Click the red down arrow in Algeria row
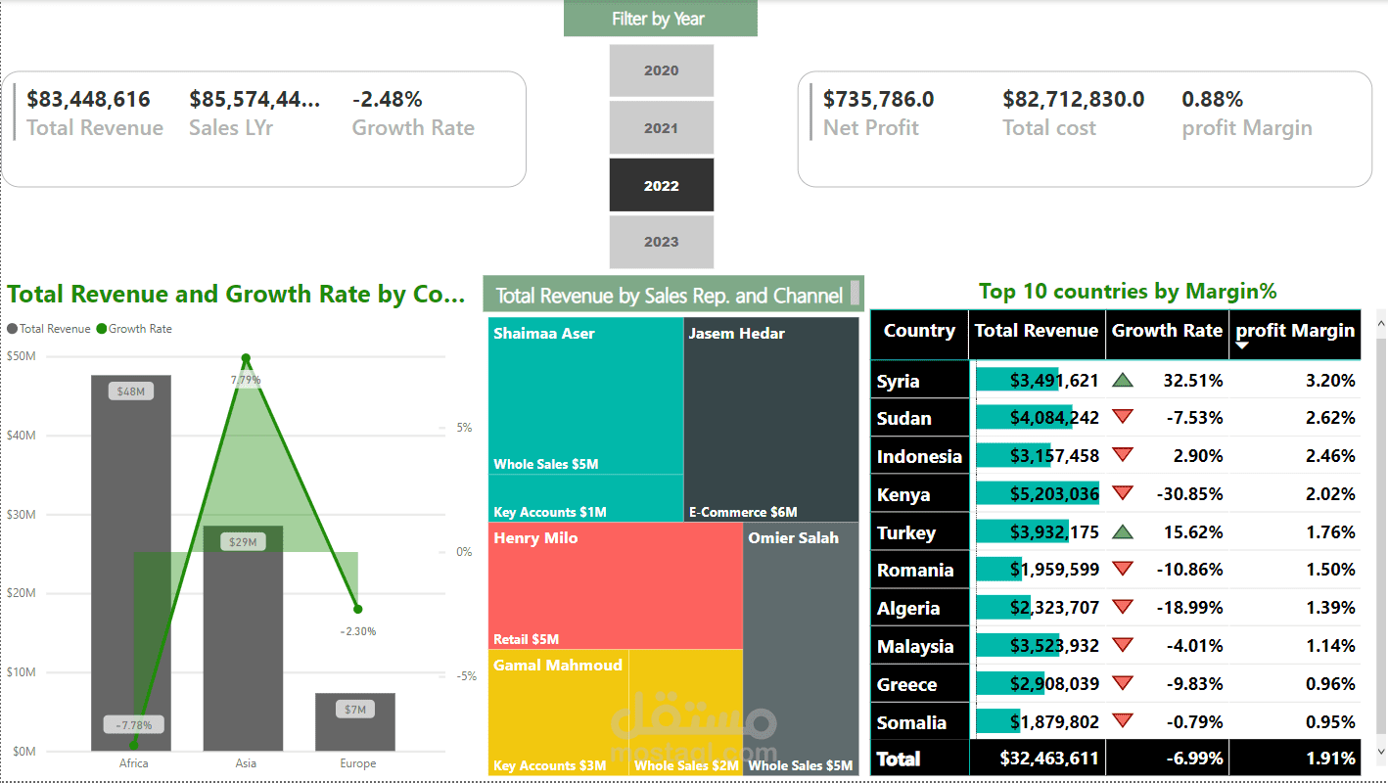The height and width of the screenshot is (783, 1388). [x=1123, y=607]
